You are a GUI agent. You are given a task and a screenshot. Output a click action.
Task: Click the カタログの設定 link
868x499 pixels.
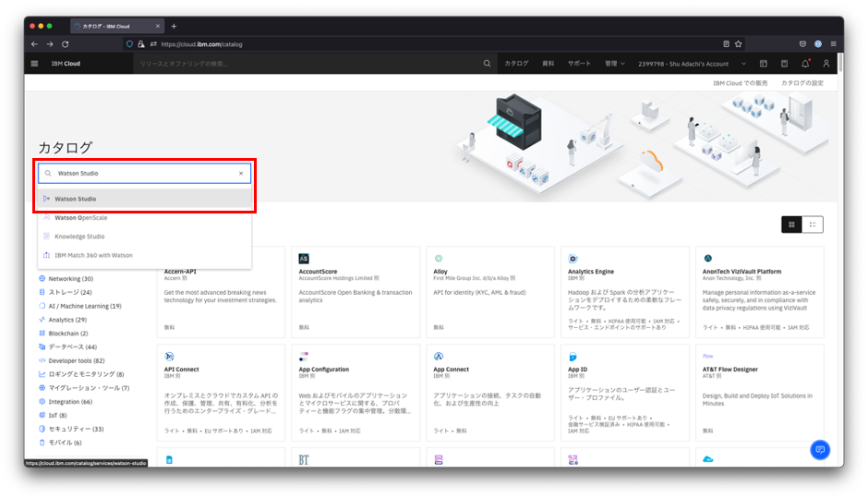802,83
